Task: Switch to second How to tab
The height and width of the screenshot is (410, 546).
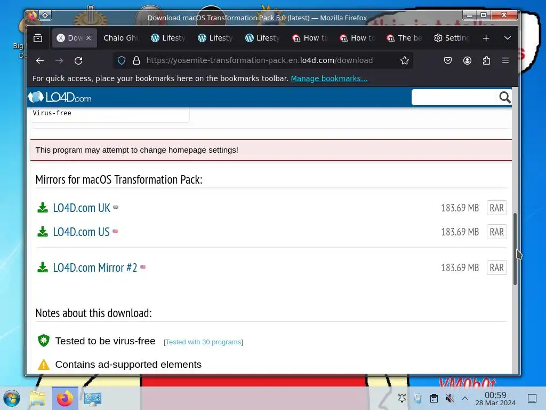Action: (x=358, y=38)
